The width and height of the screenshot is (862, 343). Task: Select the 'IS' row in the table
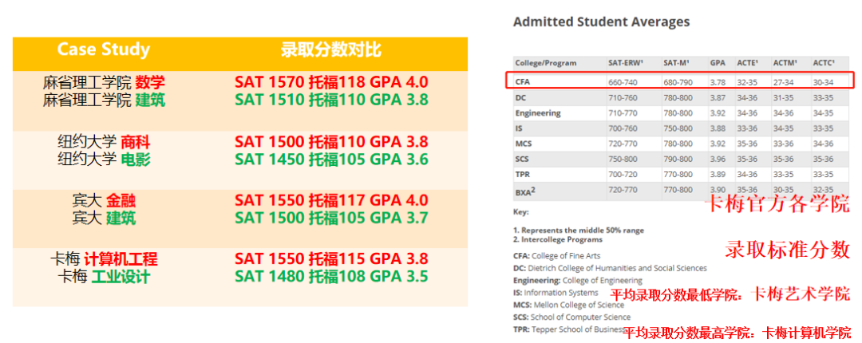coord(681,128)
